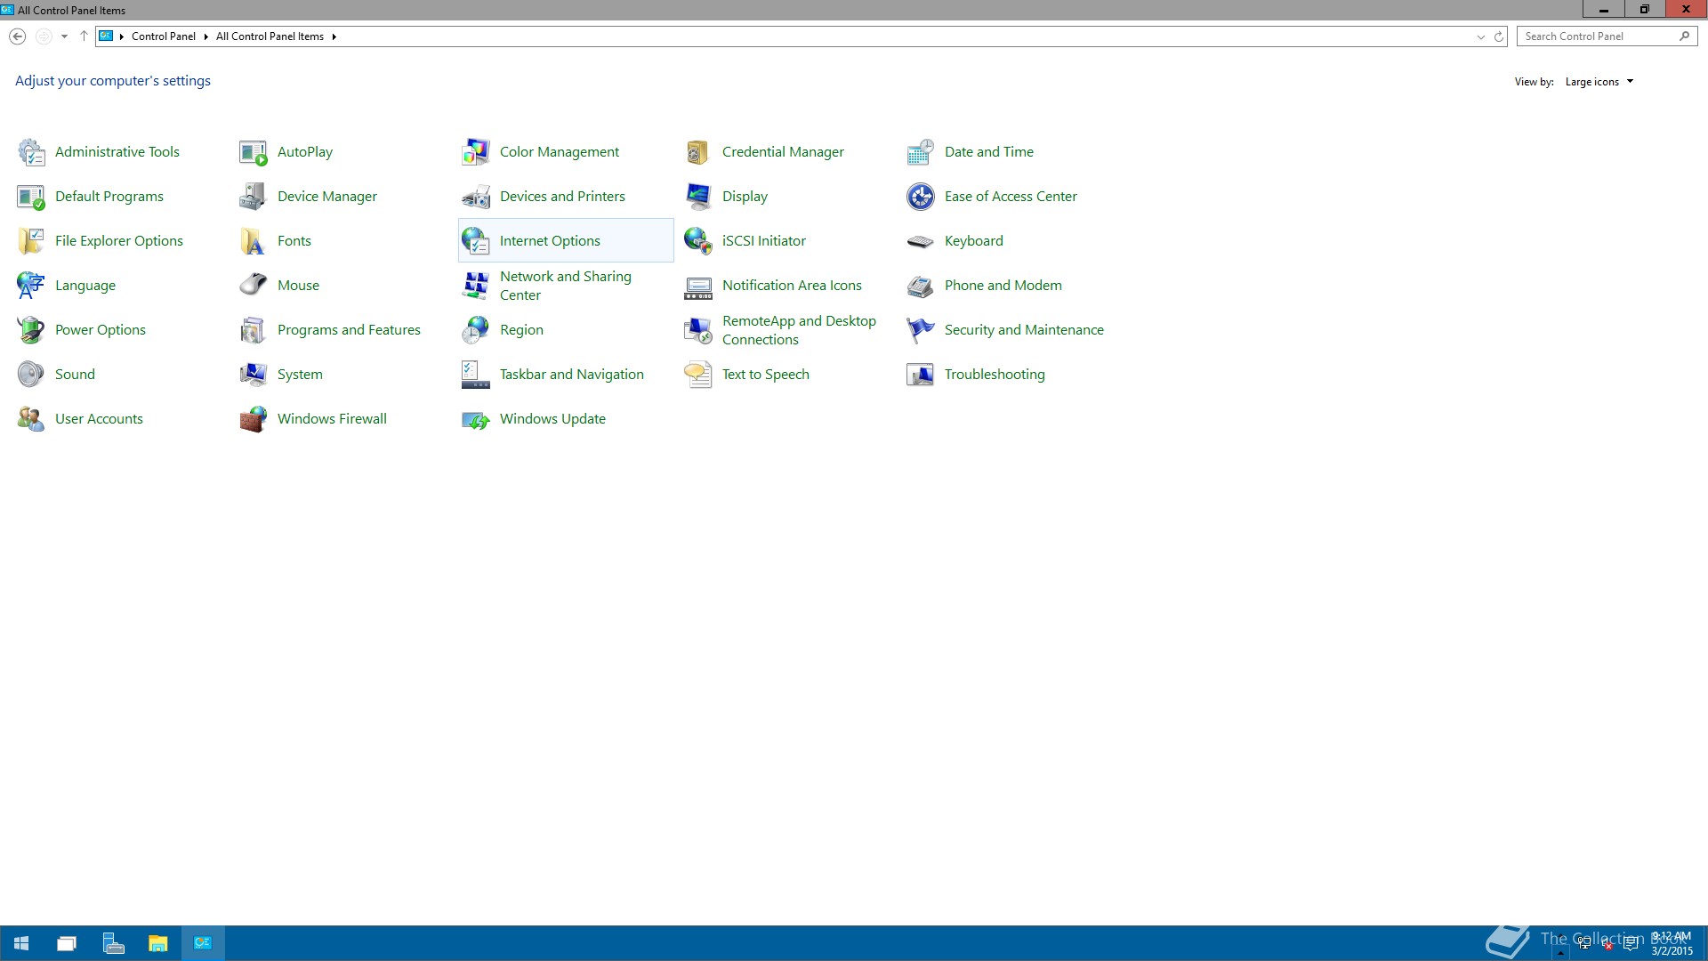Open the Credential Manager icon
1708x961 pixels.
(x=698, y=152)
